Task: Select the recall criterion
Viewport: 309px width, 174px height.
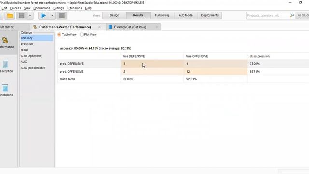Action: tap(25, 50)
